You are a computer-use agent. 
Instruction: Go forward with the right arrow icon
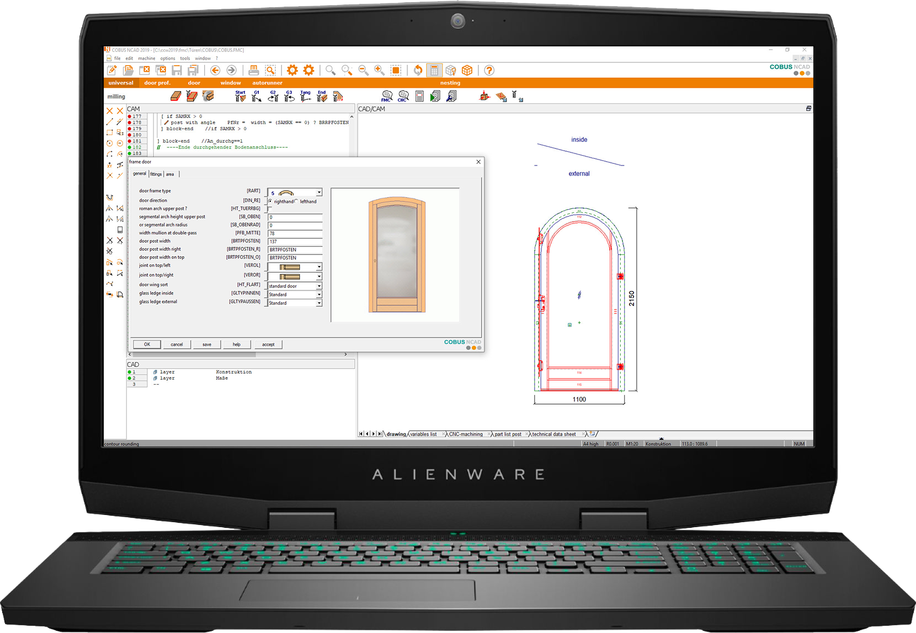pos(232,70)
